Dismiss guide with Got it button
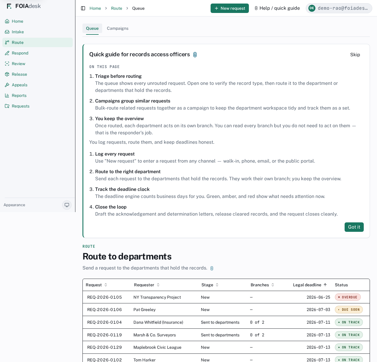 tap(354, 227)
